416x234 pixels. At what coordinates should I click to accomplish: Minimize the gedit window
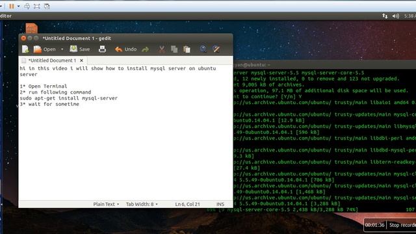[x=30, y=38]
